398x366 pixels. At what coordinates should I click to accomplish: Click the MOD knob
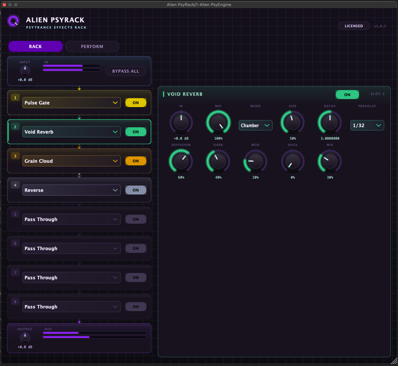pyautogui.click(x=255, y=161)
